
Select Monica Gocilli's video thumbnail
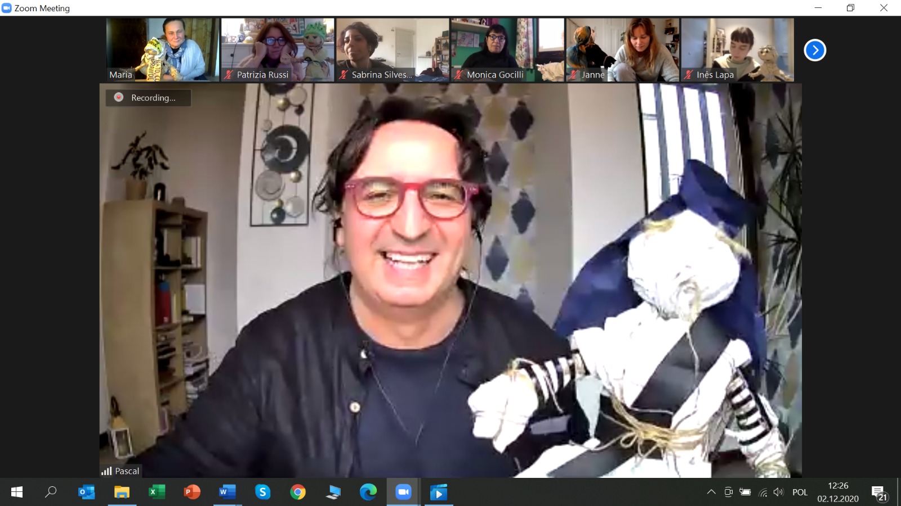507,49
